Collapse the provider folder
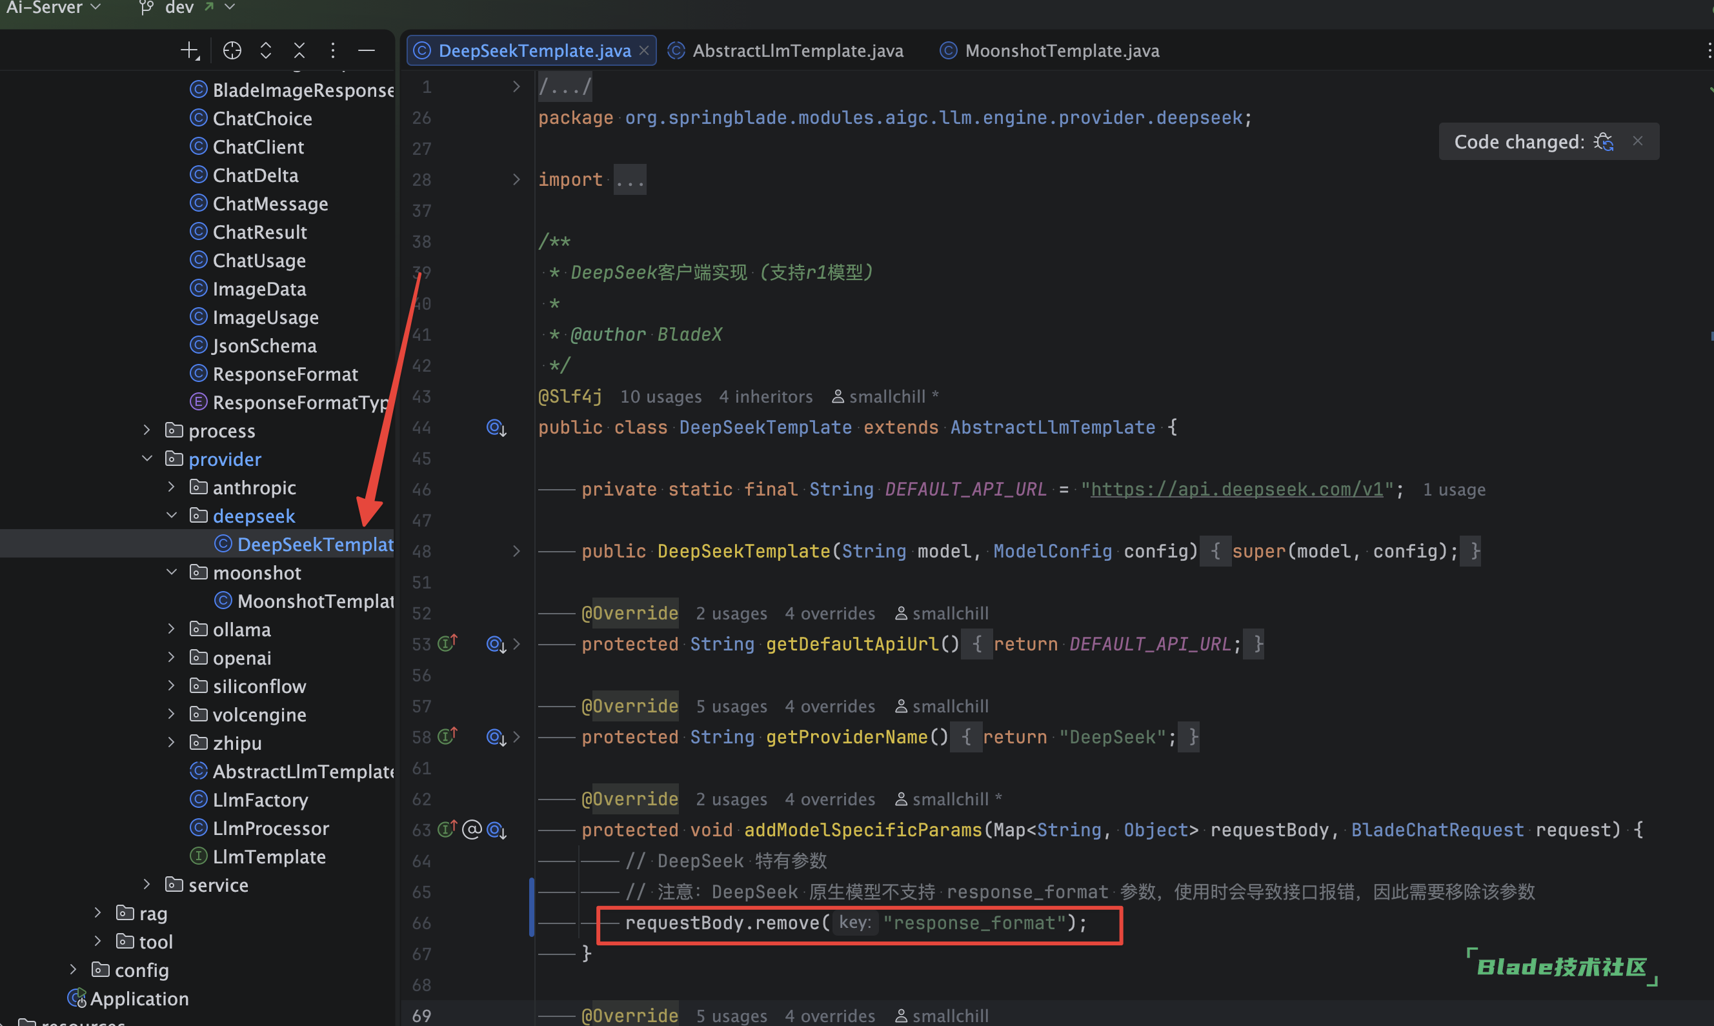 pyautogui.click(x=147, y=459)
